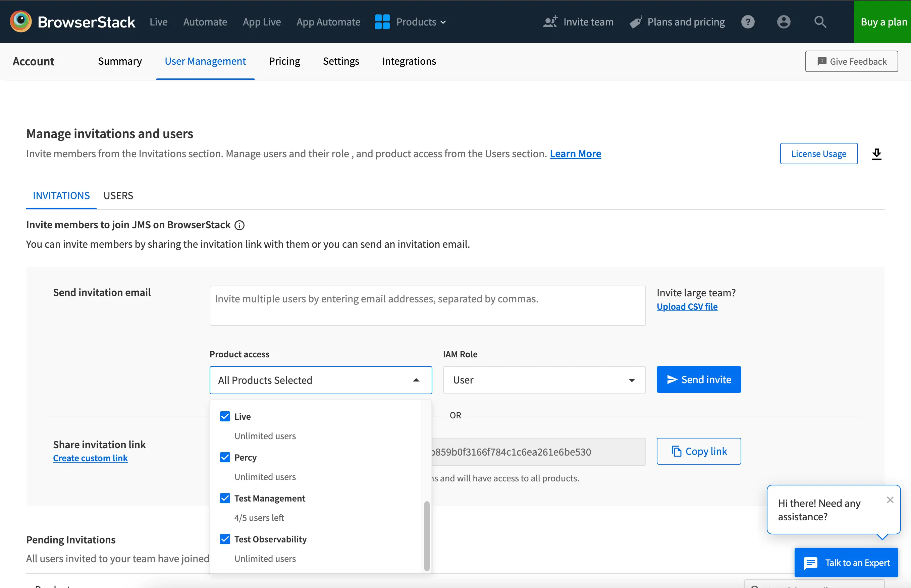Screen dimensions: 911x588
Task: Click the Upload CSV file link
Action: click(687, 307)
